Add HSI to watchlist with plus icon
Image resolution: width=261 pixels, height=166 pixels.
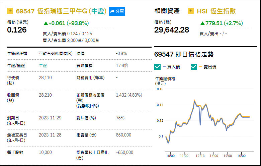[x=191, y=11]
